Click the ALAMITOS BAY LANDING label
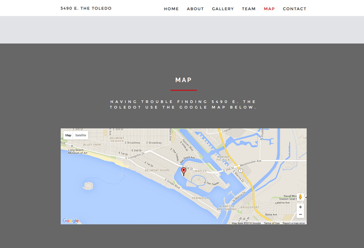Image resolution: width=364 pixels, height=248 pixels. tap(226, 208)
